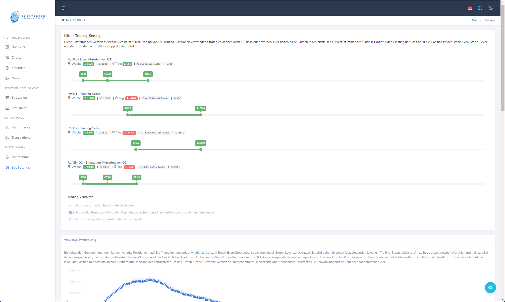Open Bot Monitor sidebar link
The height and width of the screenshot is (302, 505).
pos(20,157)
